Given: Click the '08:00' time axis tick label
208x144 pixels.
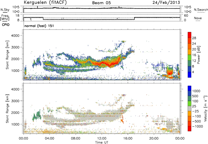Looking at the screenshot, I should [76, 139].
